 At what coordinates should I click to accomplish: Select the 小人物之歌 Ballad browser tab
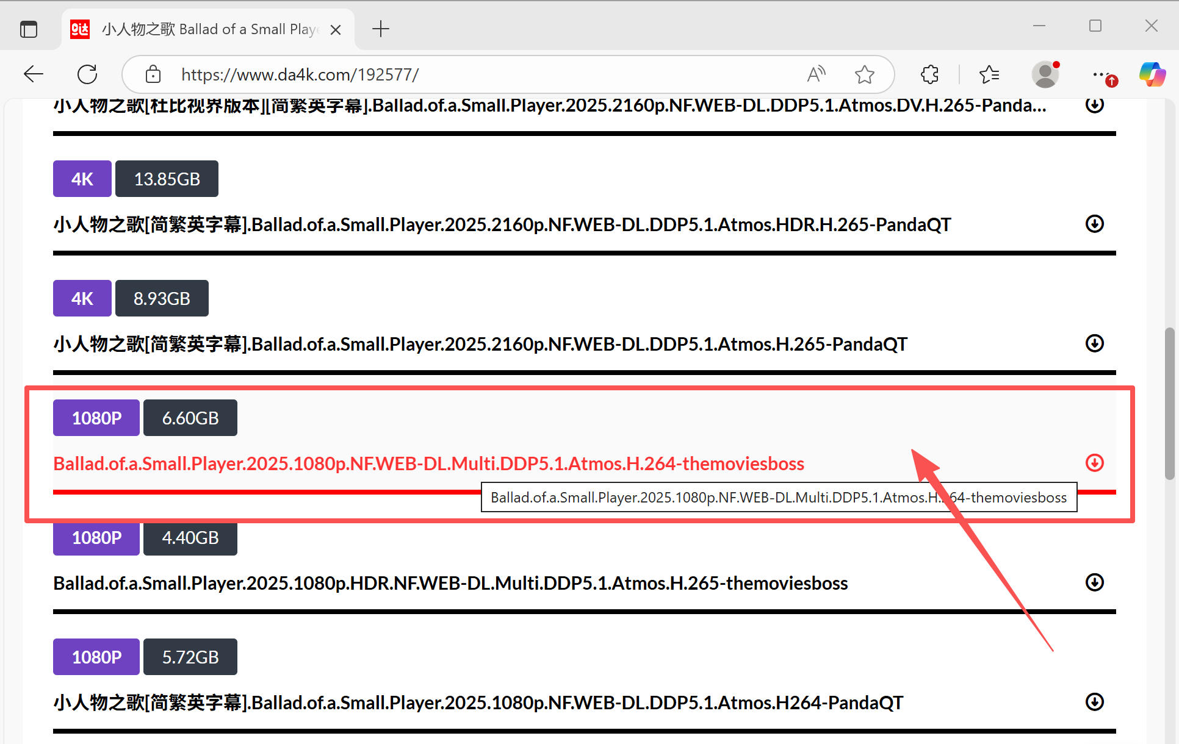click(x=207, y=29)
